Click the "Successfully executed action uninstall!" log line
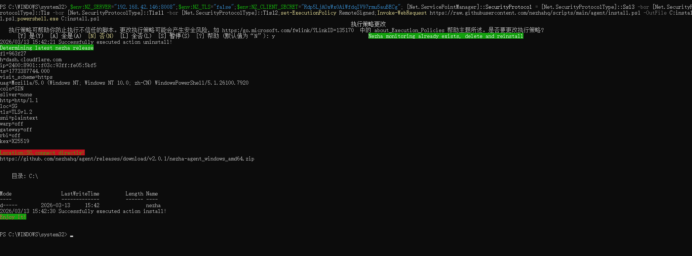 [115, 42]
